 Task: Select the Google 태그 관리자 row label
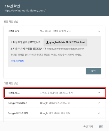coord(18,113)
